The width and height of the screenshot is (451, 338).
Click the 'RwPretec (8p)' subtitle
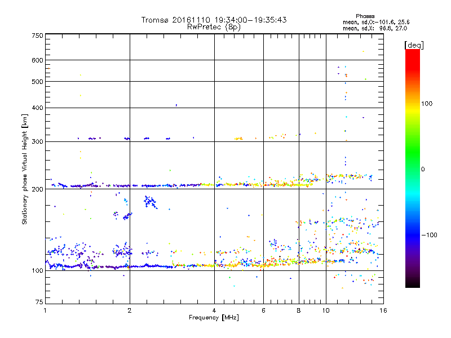(214, 27)
